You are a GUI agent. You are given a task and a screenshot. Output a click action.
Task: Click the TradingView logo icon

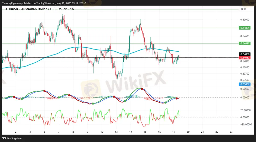click(x=4, y=138)
